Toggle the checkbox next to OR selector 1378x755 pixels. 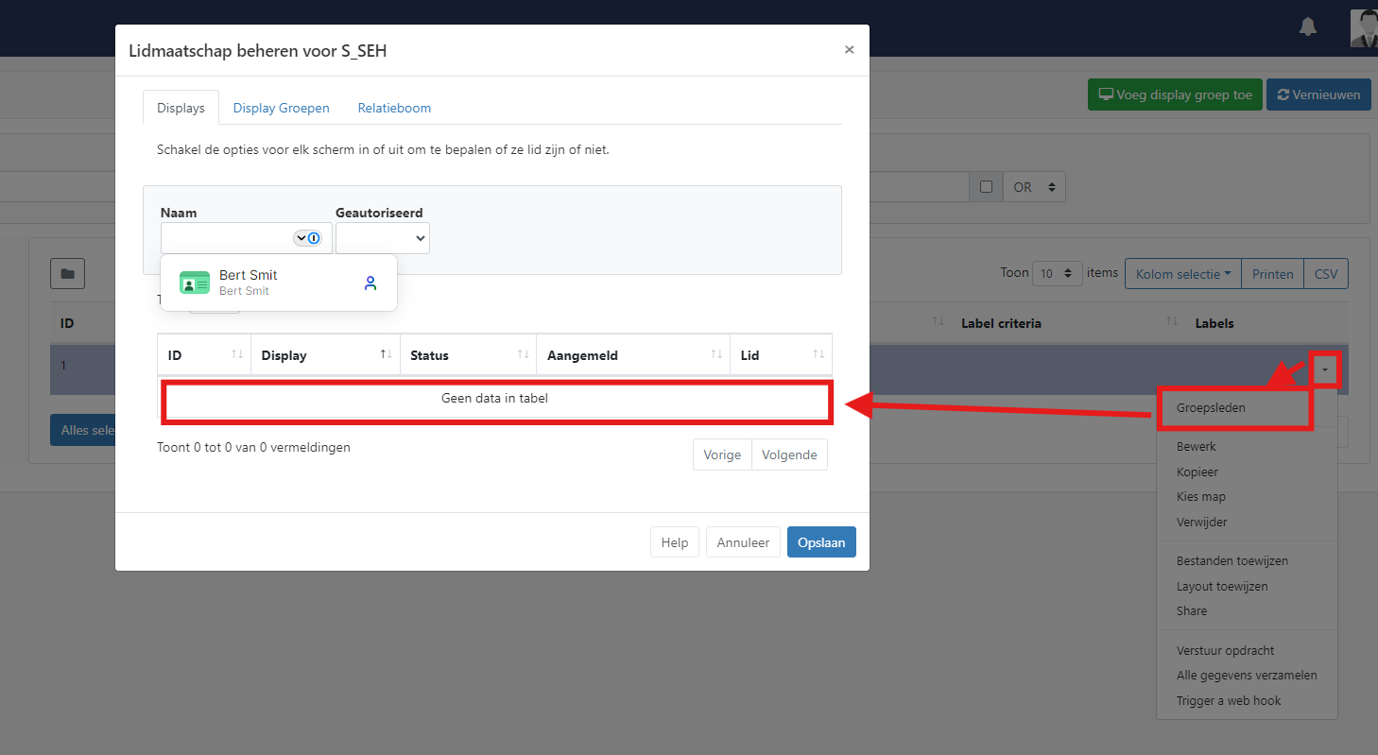[986, 187]
